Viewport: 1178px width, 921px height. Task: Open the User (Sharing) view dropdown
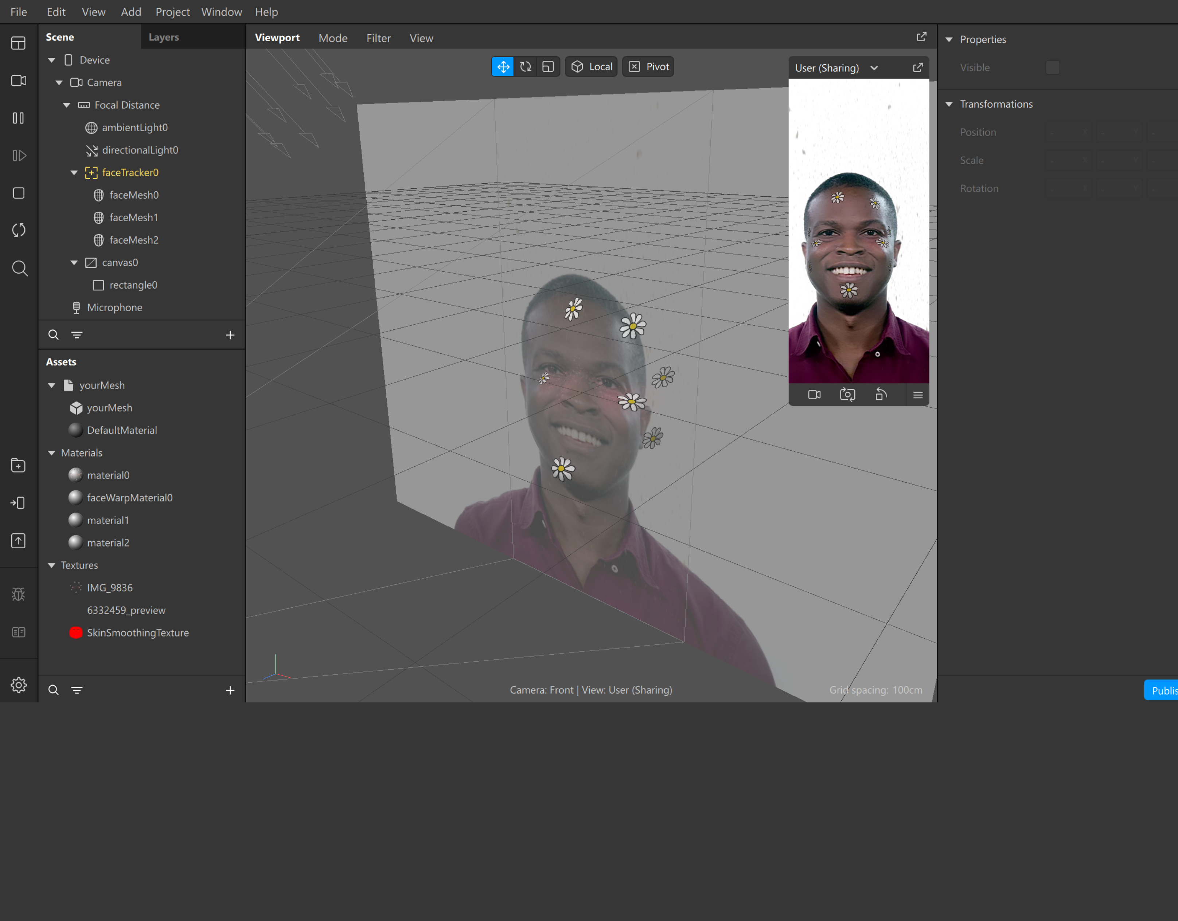point(874,68)
